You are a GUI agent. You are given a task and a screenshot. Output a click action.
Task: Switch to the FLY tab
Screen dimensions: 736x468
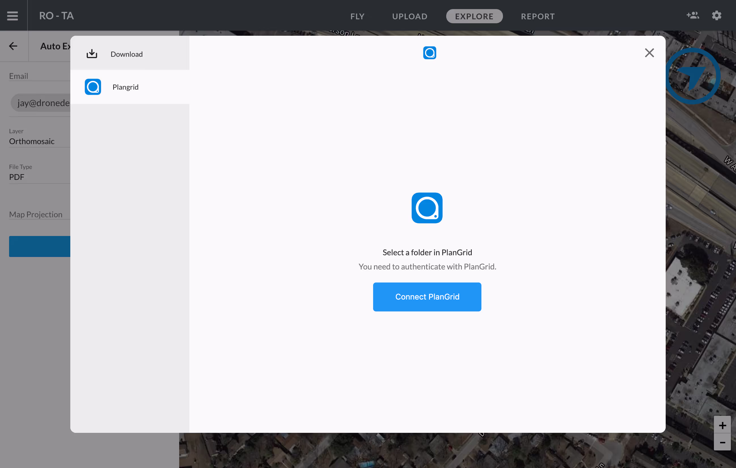357,16
